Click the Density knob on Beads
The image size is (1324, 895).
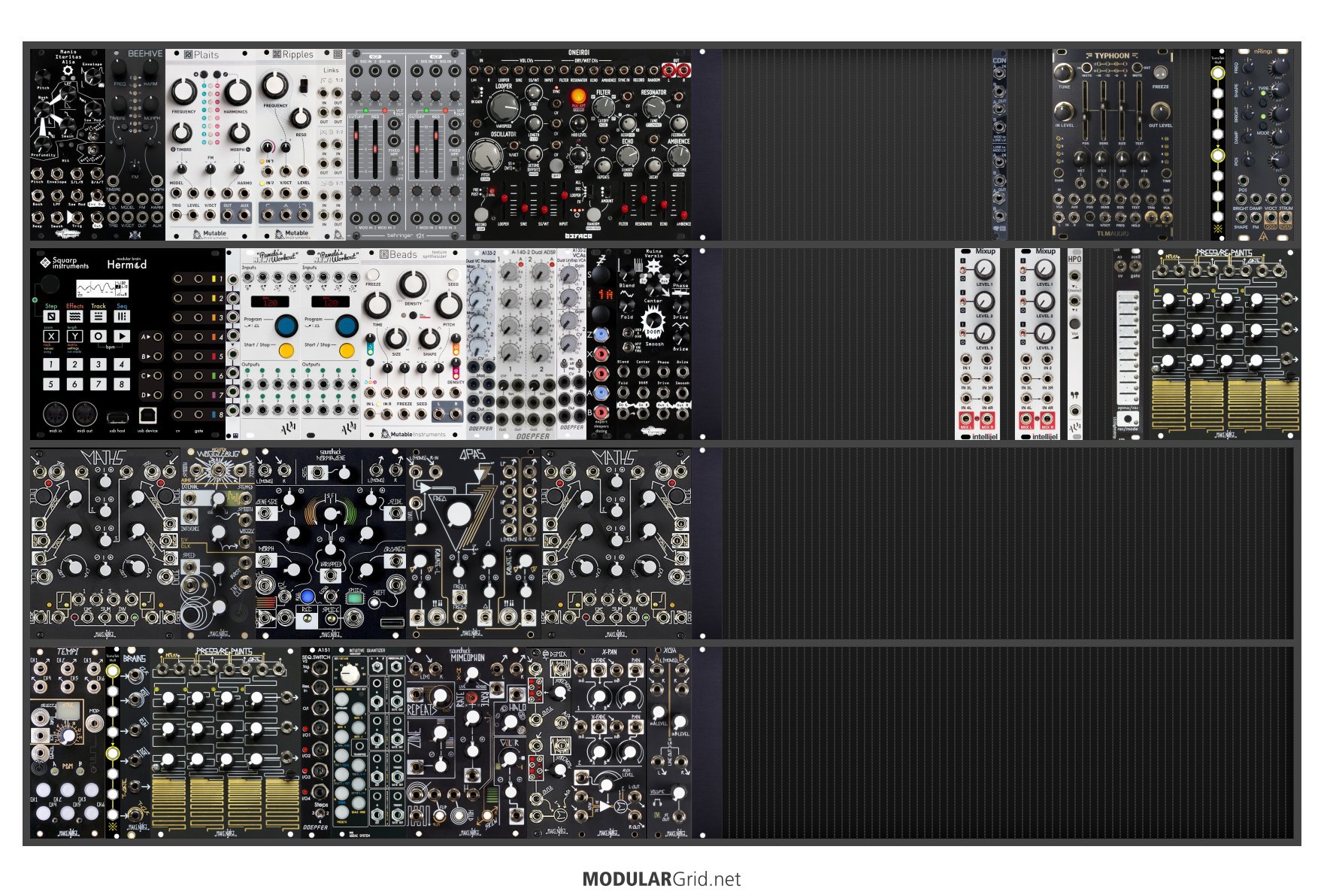pyautogui.click(x=412, y=284)
